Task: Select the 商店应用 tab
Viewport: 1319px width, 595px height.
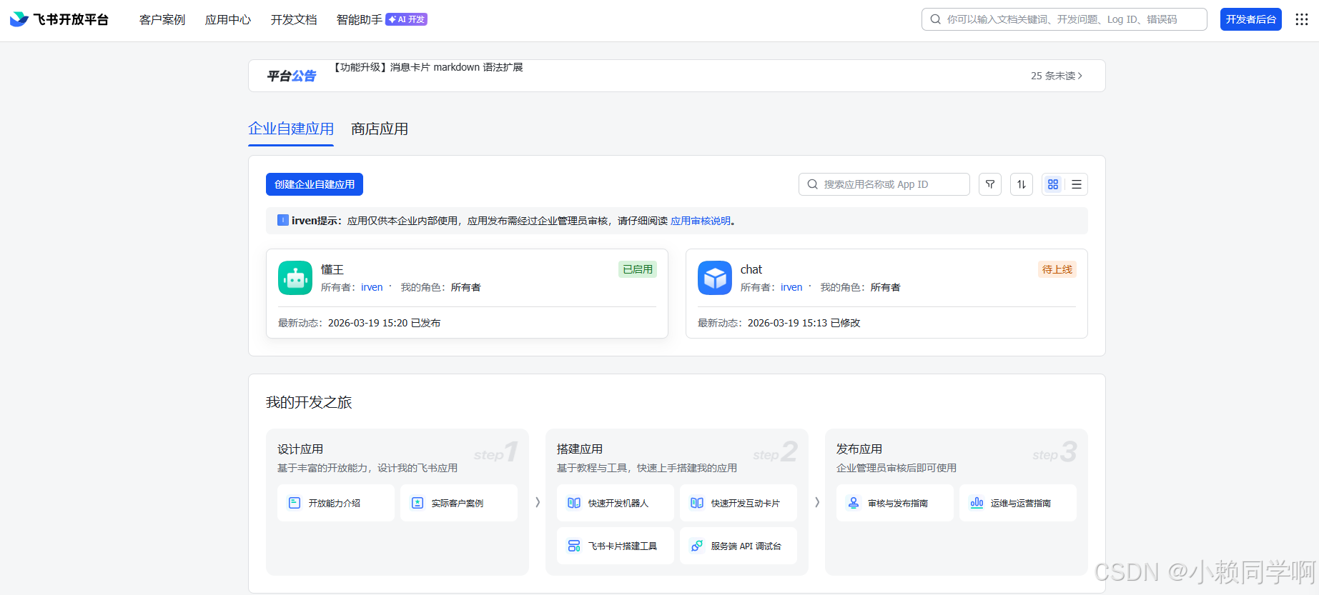Action: tap(380, 129)
